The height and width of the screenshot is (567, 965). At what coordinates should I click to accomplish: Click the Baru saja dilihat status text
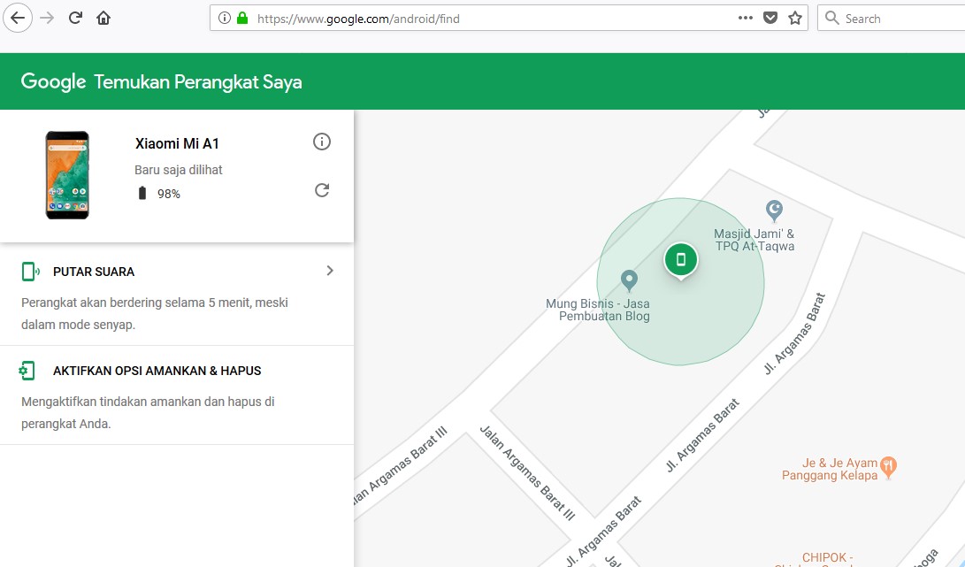pos(179,170)
